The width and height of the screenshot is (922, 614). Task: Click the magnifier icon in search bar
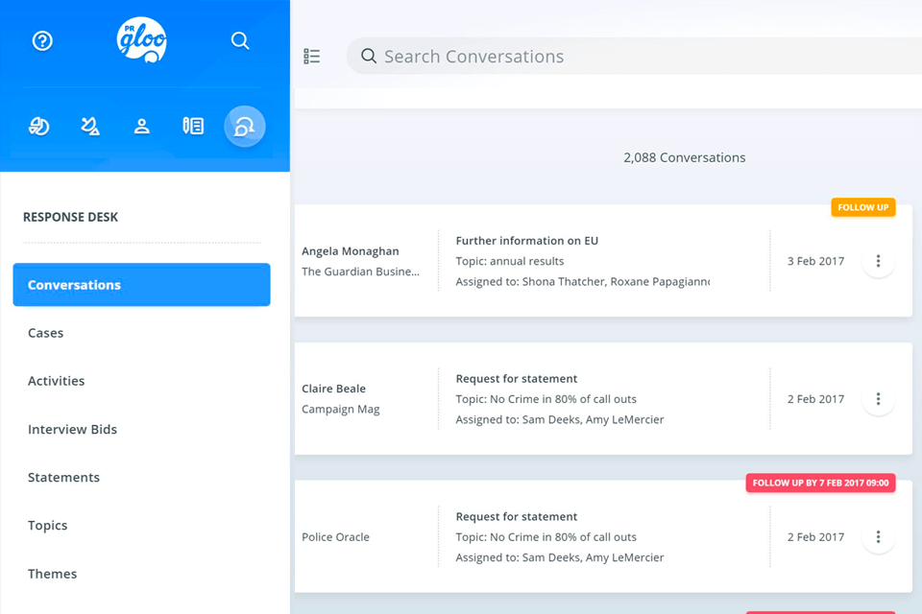(369, 56)
